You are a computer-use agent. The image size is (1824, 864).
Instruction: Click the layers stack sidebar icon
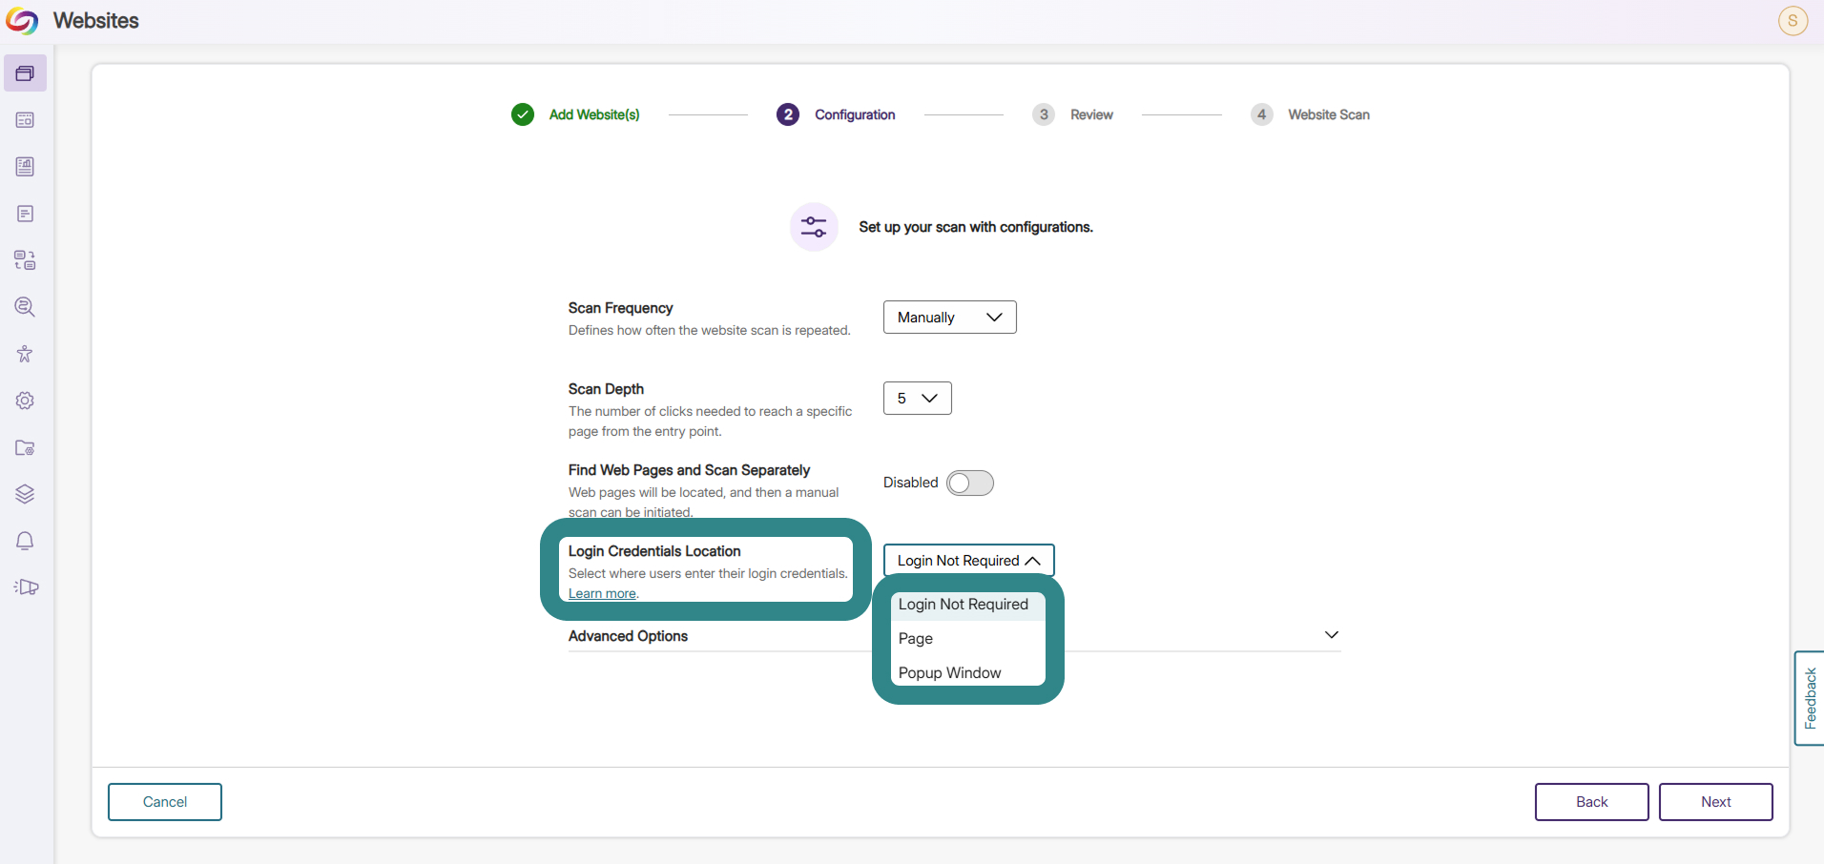(x=25, y=494)
